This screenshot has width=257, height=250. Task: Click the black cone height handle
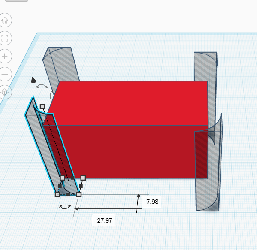click(33, 80)
